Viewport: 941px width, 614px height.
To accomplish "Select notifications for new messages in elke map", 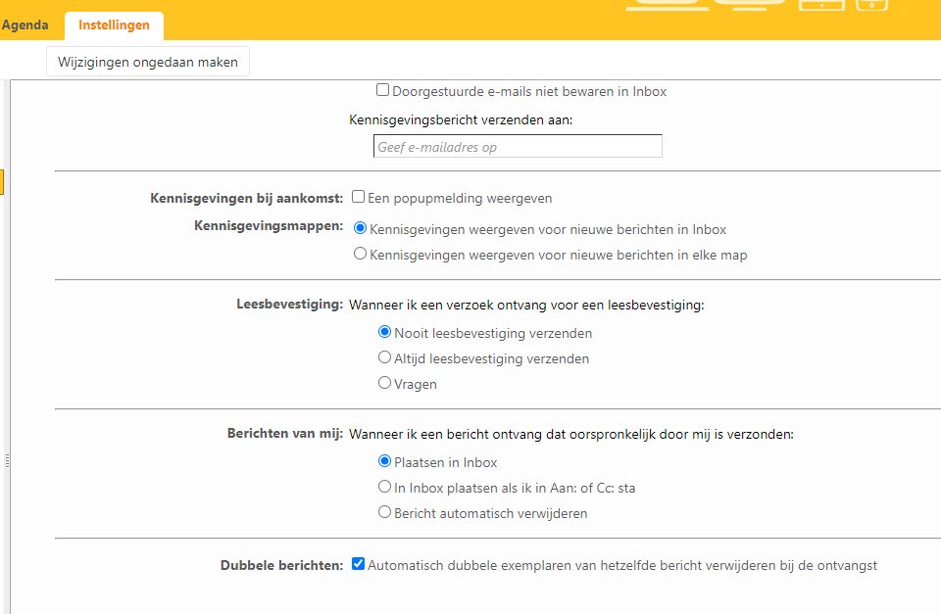I will pos(360,254).
